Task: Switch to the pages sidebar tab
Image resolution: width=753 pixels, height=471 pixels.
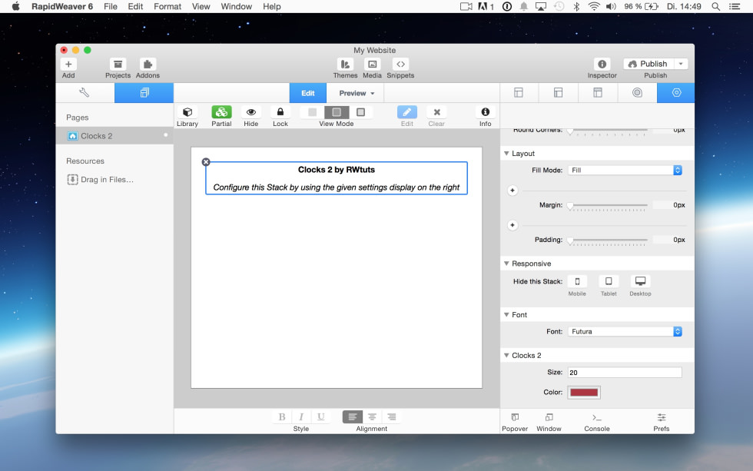Action: pos(144,93)
